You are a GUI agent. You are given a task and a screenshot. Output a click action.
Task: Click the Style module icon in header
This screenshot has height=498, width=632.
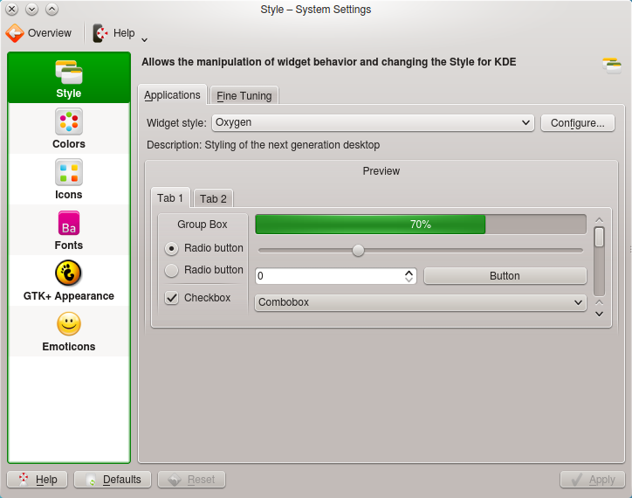click(x=611, y=65)
